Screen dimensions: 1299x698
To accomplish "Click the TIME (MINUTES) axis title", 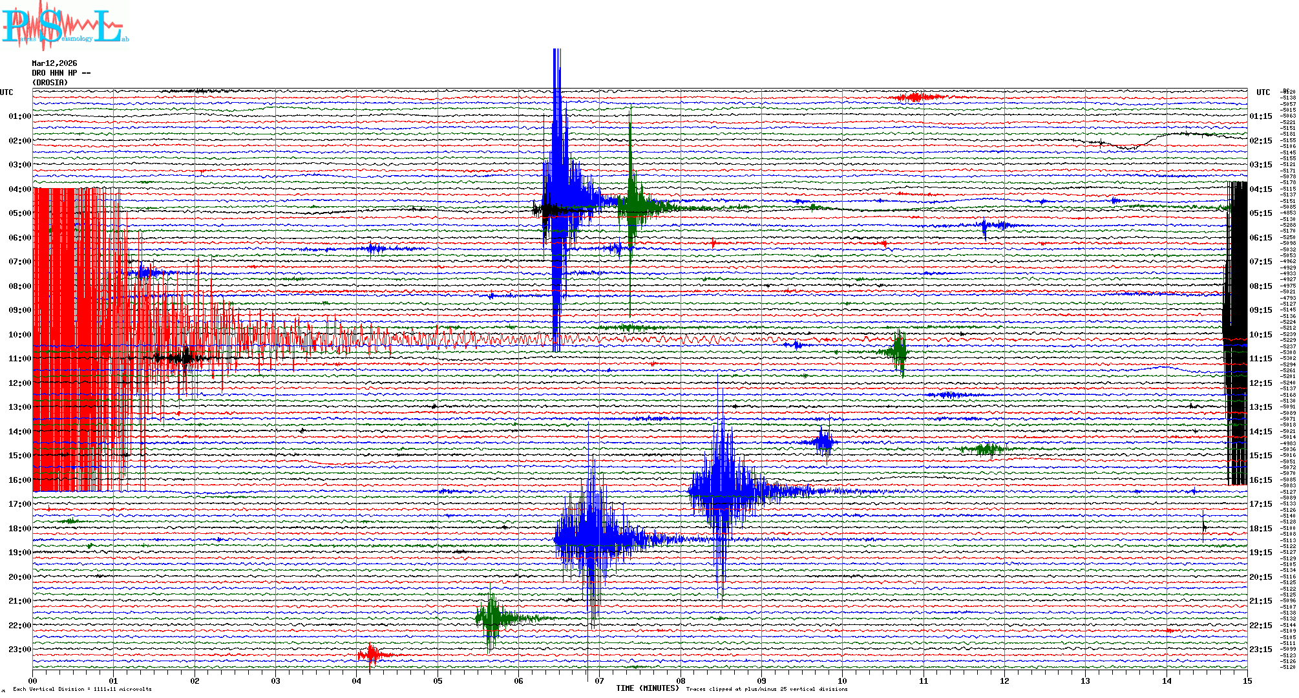I will (x=648, y=688).
